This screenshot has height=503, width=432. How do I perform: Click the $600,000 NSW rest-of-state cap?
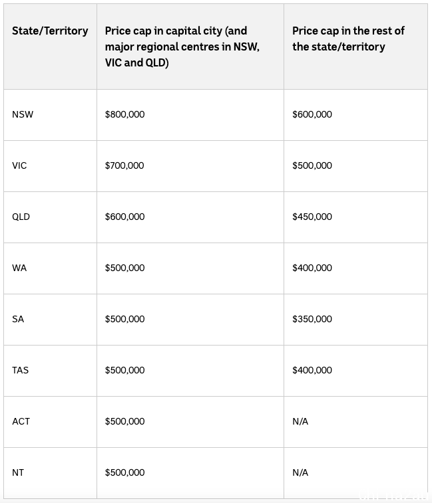(312, 114)
